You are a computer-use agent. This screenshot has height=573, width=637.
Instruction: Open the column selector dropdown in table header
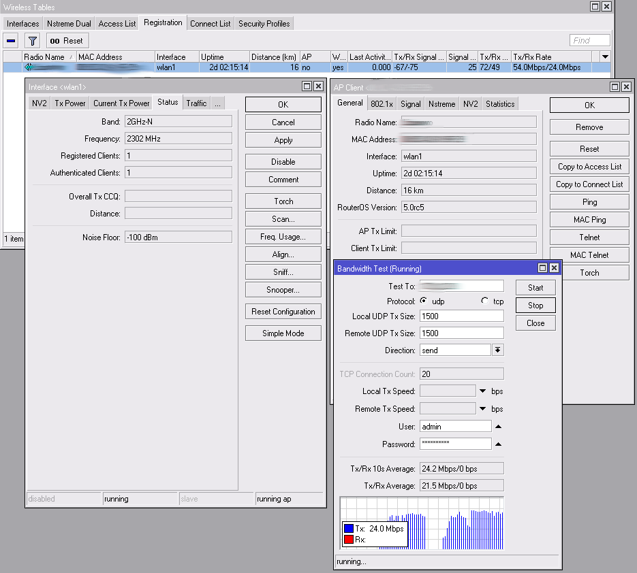pyautogui.click(x=604, y=57)
